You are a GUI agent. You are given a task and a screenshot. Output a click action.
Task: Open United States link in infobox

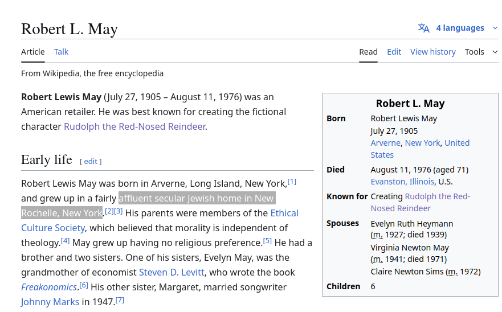(x=420, y=149)
